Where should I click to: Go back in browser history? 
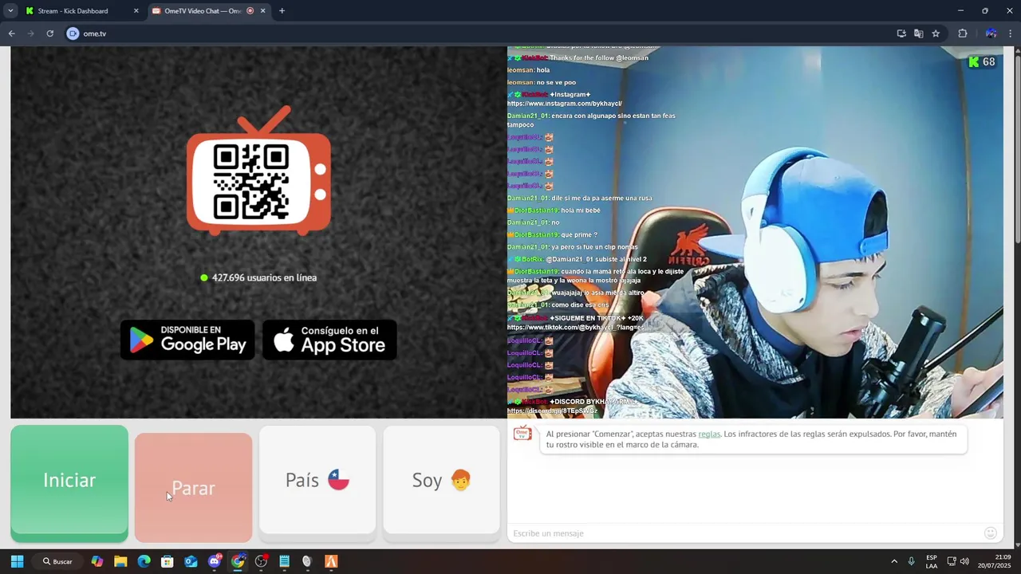point(12,33)
